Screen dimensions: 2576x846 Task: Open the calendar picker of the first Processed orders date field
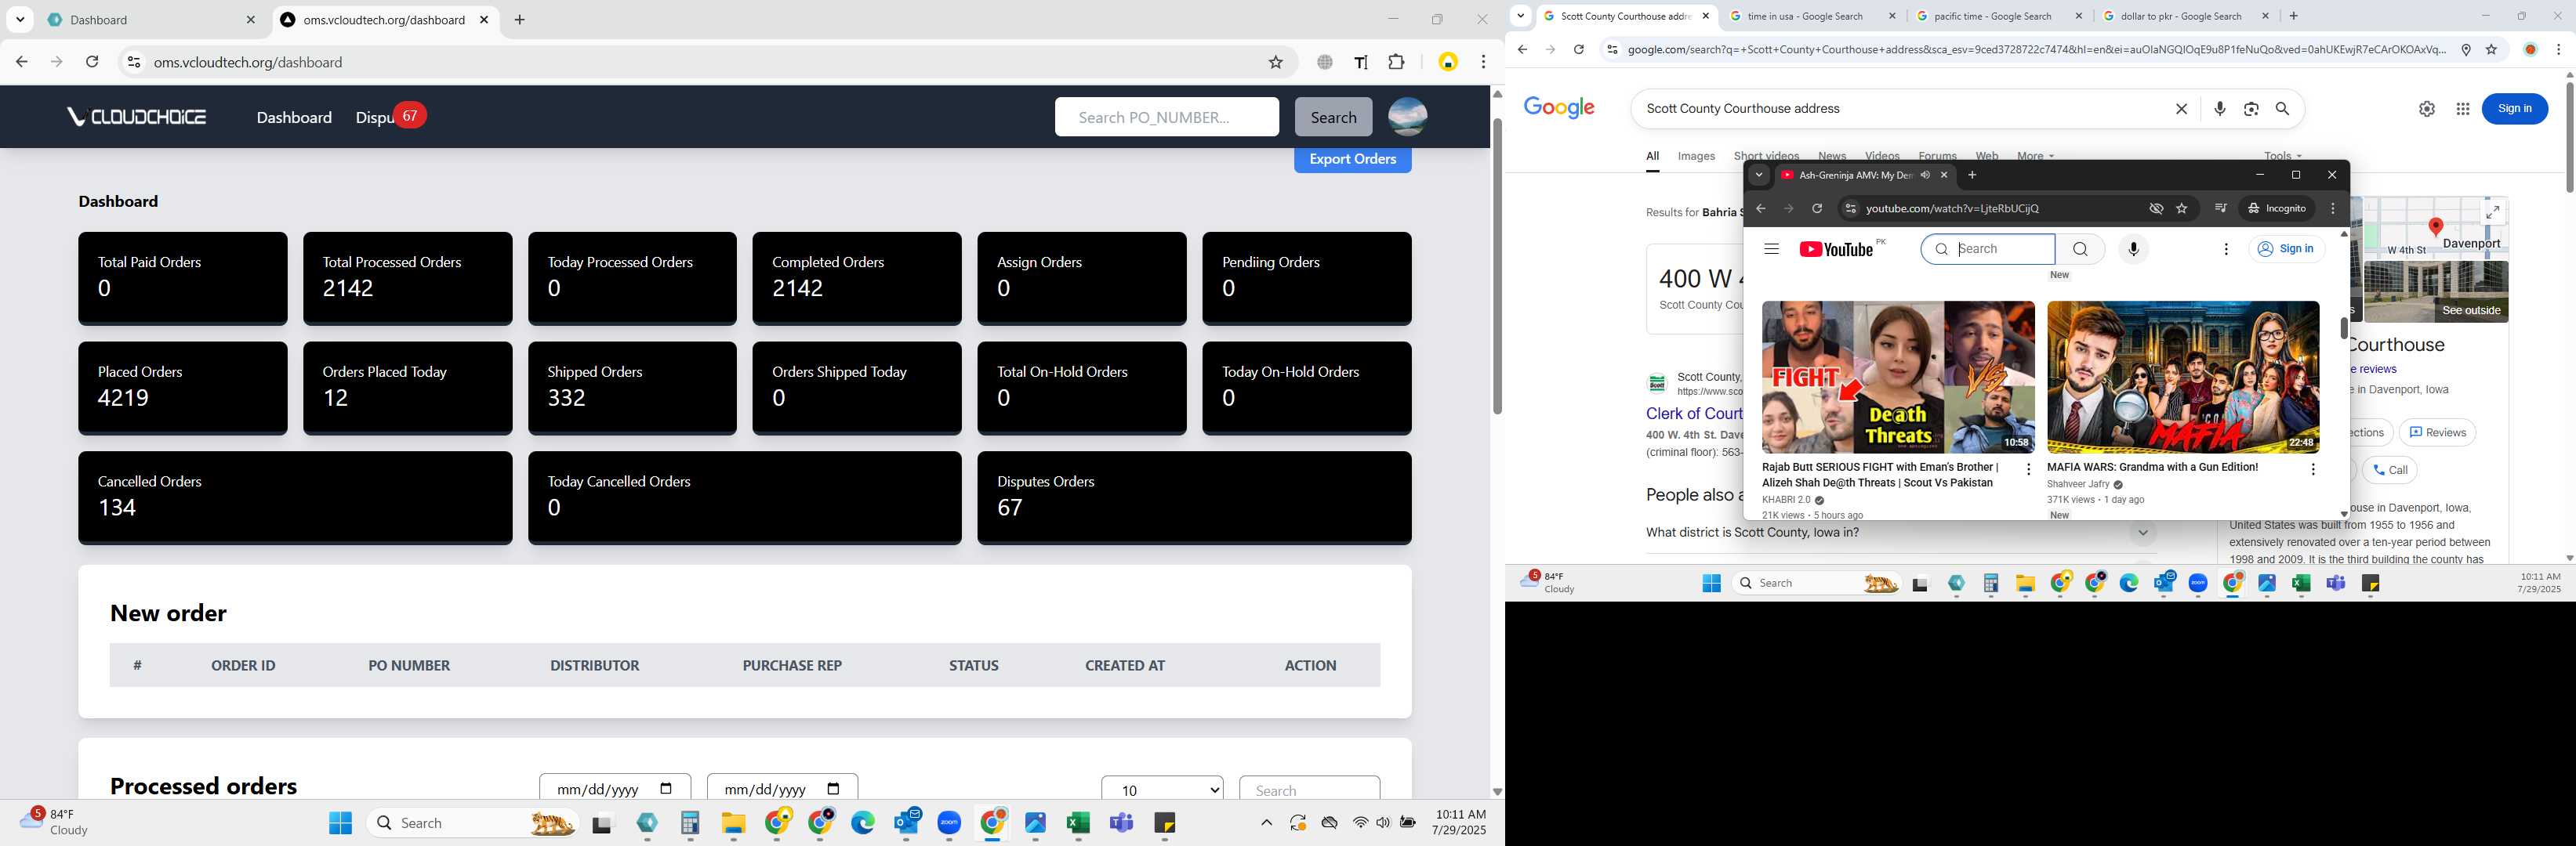(666, 788)
